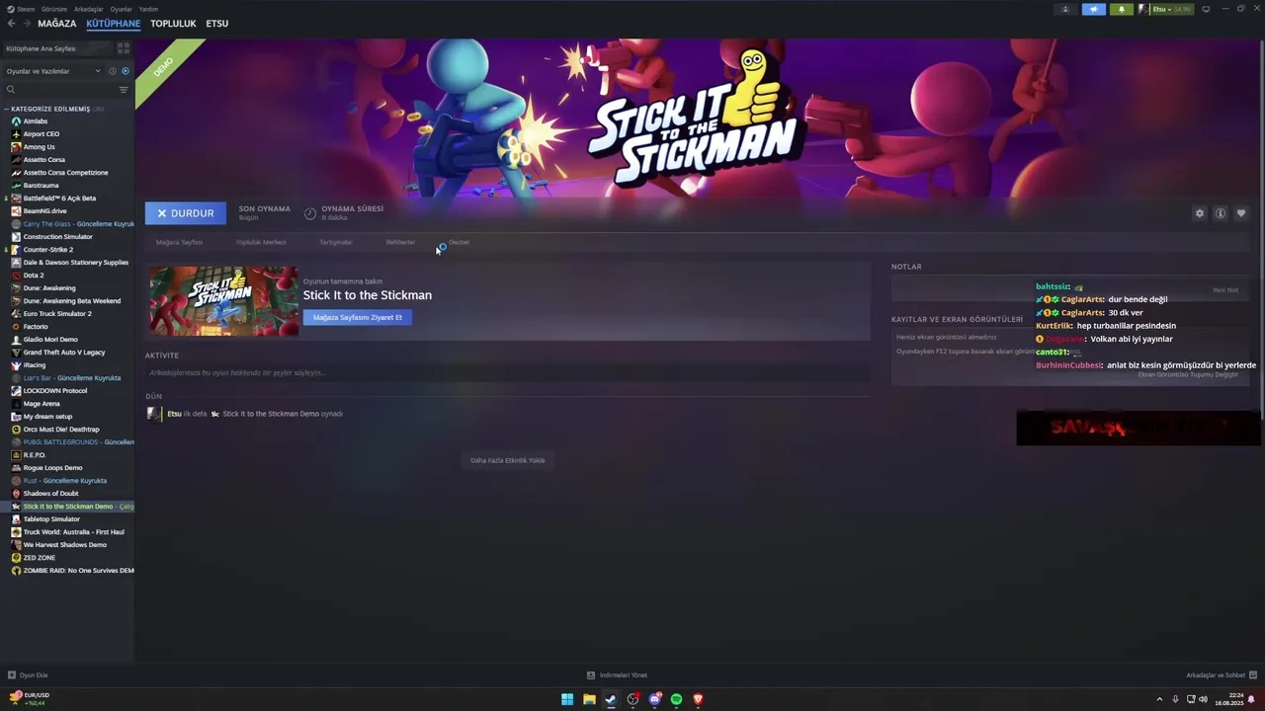Open Discord from taskbar
Viewport: 1265px width, 711px height.
click(x=654, y=699)
